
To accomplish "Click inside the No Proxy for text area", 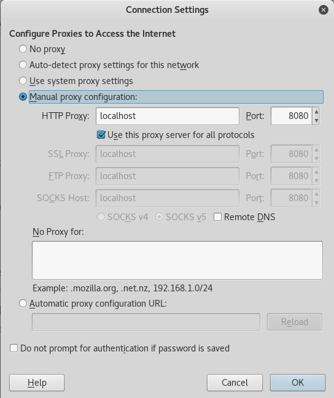I will coord(177,260).
